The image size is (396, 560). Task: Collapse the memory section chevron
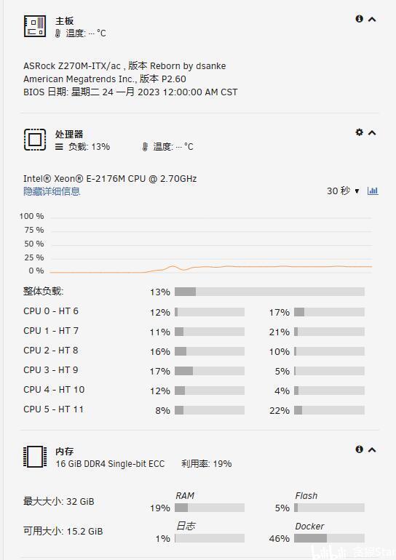pyautogui.click(x=372, y=449)
